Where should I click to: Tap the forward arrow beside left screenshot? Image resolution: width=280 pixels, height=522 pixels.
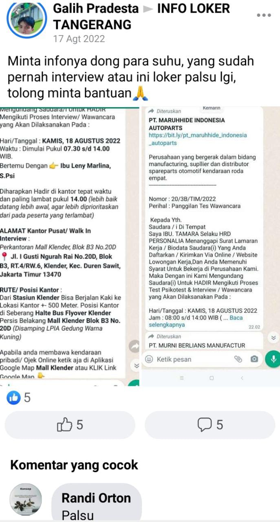(134, 347)
